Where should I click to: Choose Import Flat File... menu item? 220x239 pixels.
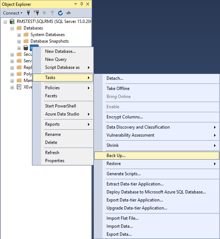(157, 219)
